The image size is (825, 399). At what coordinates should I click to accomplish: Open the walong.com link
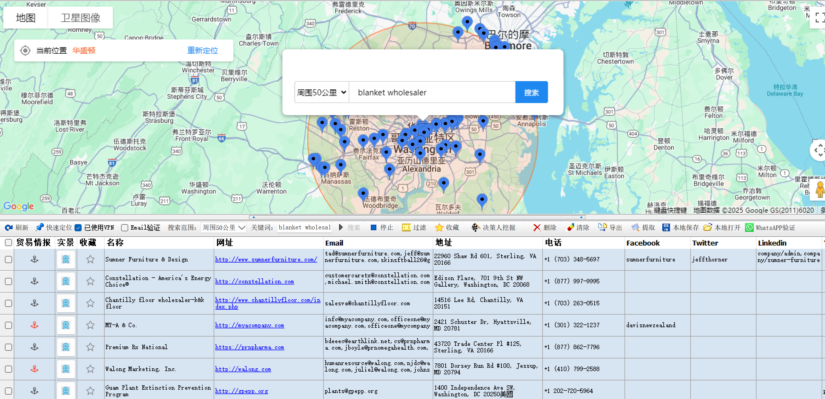tap(243, 369)
